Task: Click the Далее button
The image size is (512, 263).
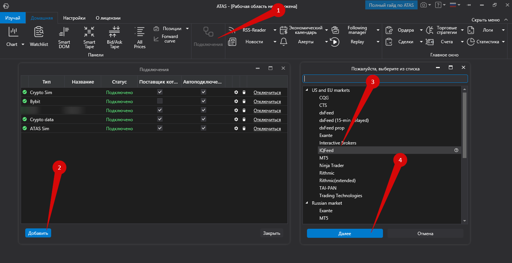Action: click(345, 234)
